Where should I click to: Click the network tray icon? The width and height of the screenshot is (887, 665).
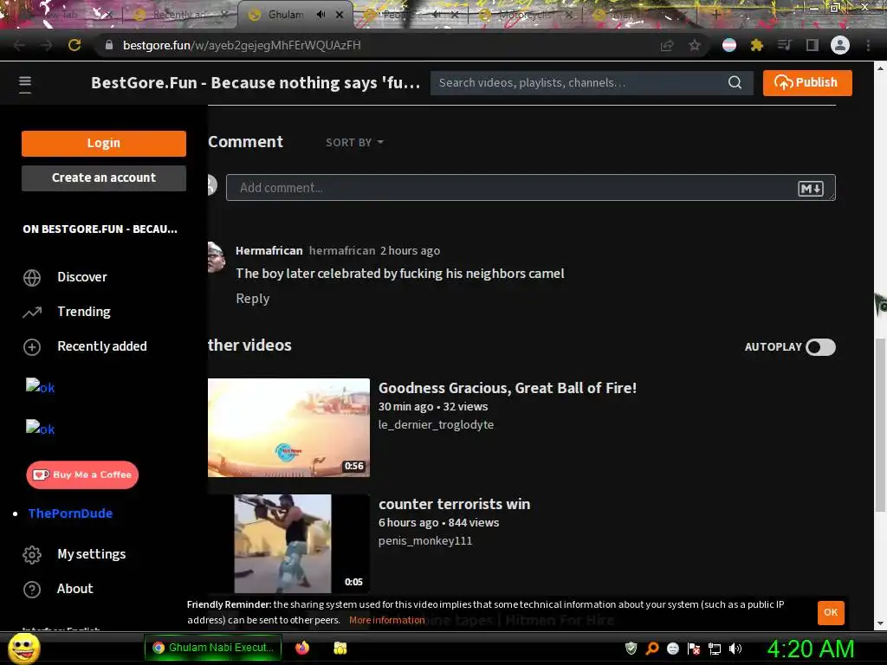(x=715, y=649)
